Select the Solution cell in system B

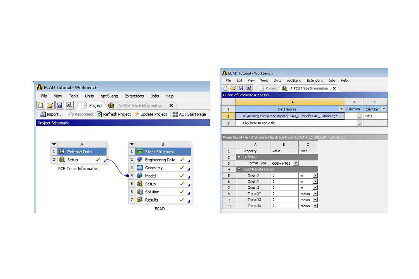click(163, 192)
